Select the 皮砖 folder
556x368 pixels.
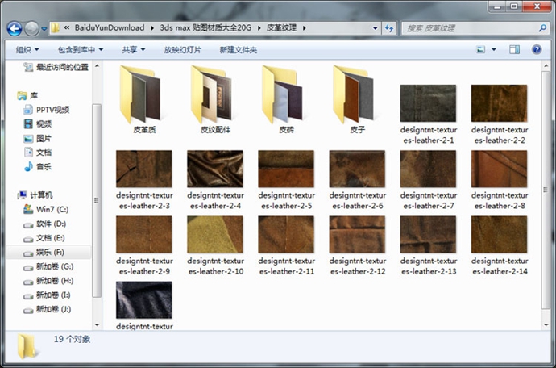(286, 99)
